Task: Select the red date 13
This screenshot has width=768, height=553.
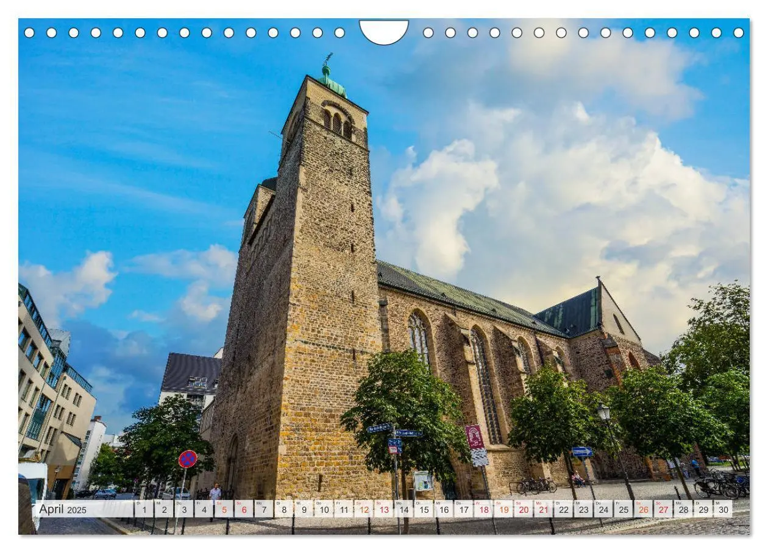Action: [x=383, y=509]
